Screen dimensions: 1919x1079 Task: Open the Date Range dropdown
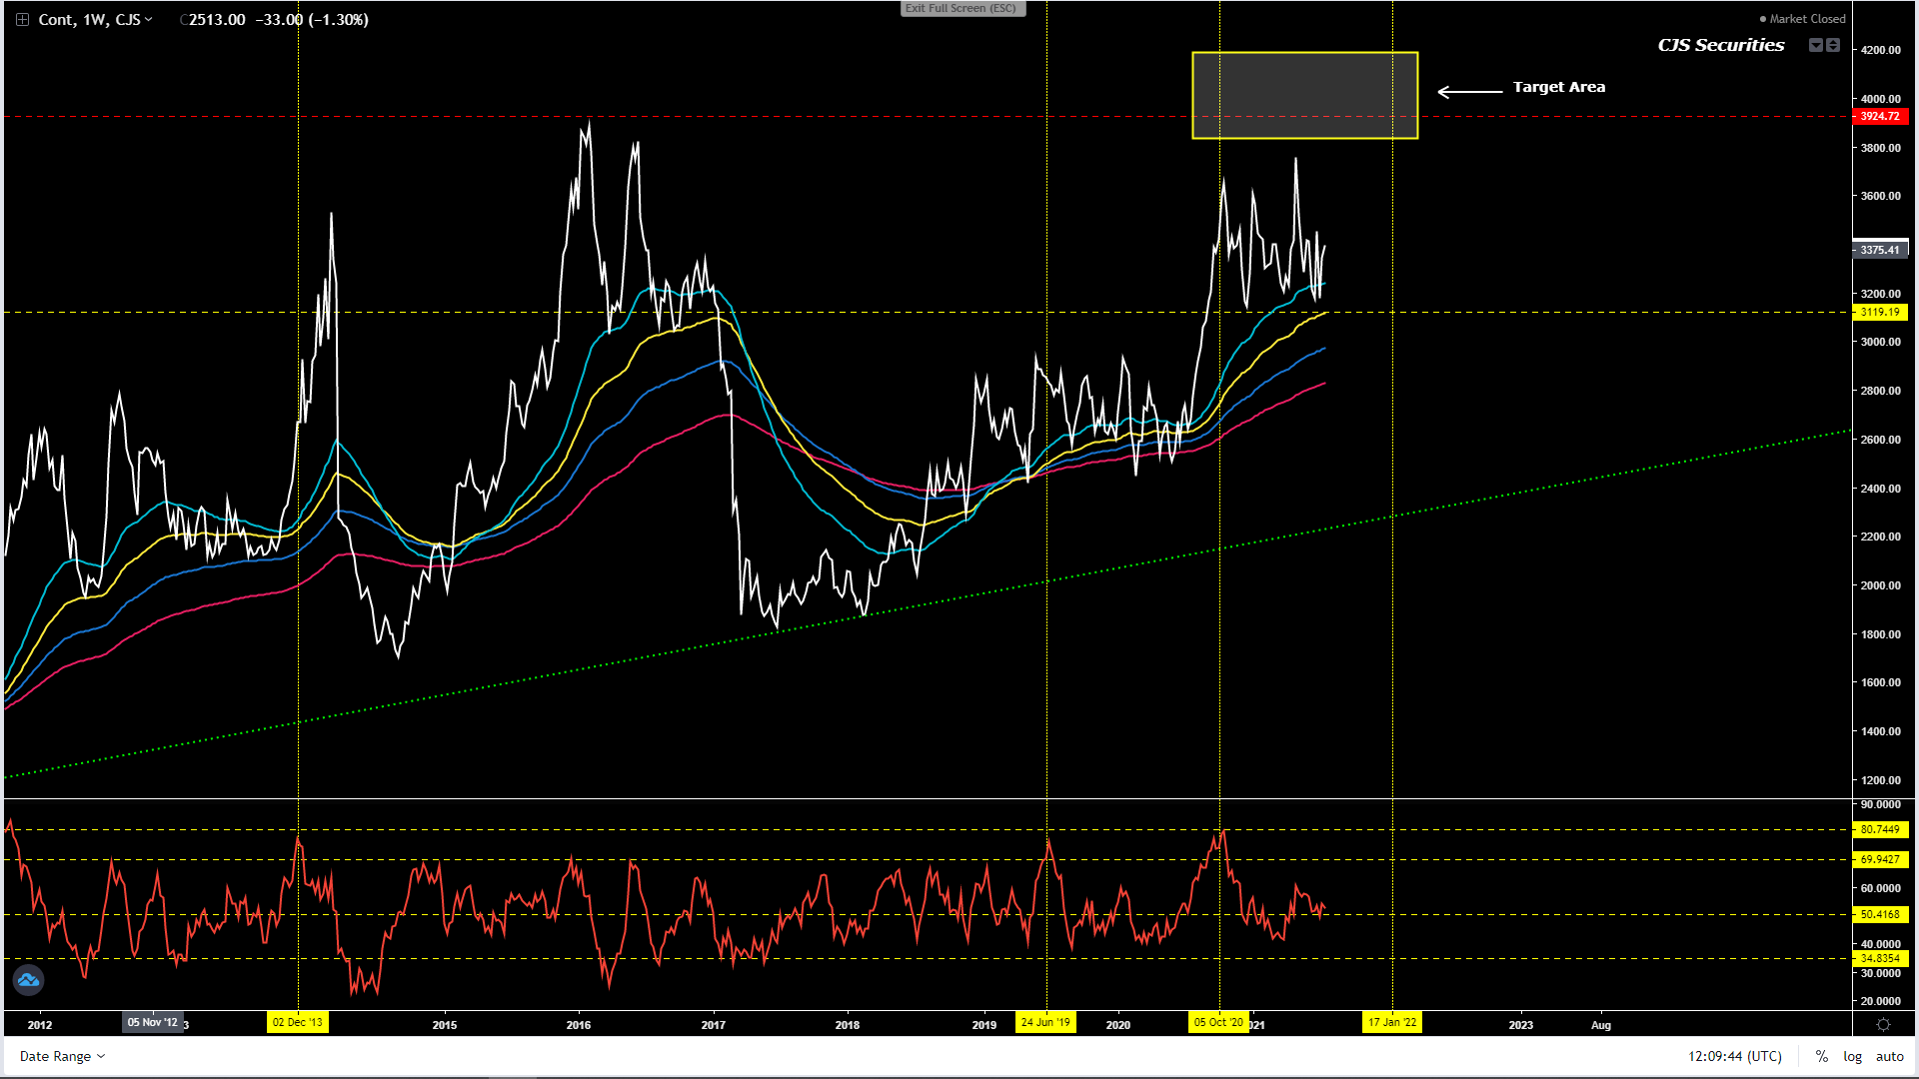(x=62, y=1056)
